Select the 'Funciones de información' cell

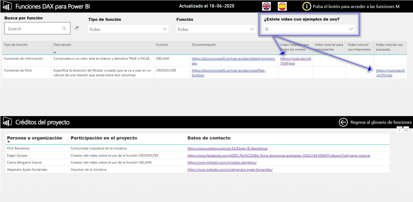[x=24, y=59]
